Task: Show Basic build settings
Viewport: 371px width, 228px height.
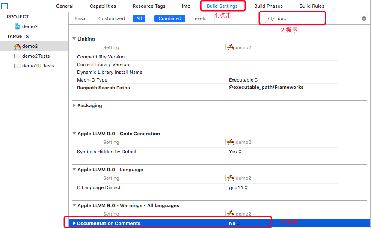Action: [x=81, y=18]
